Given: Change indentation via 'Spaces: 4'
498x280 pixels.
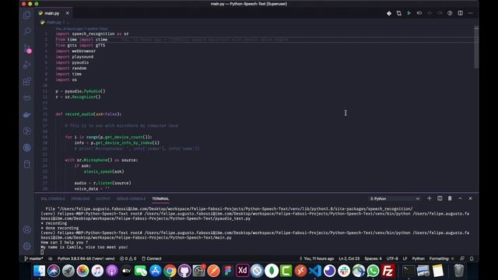Looking at the screenshot, I should click(373, 259).
